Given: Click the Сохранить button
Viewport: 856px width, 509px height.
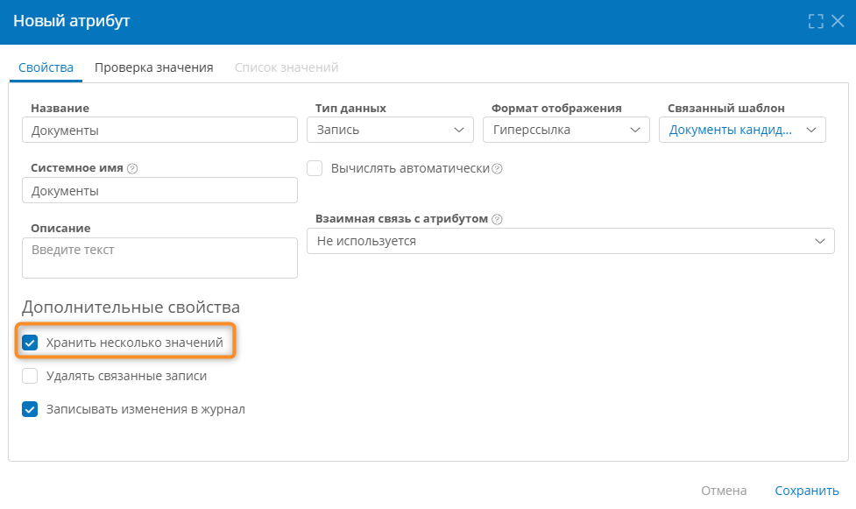Looking at the screenshot, I should [x=807, y=491].
